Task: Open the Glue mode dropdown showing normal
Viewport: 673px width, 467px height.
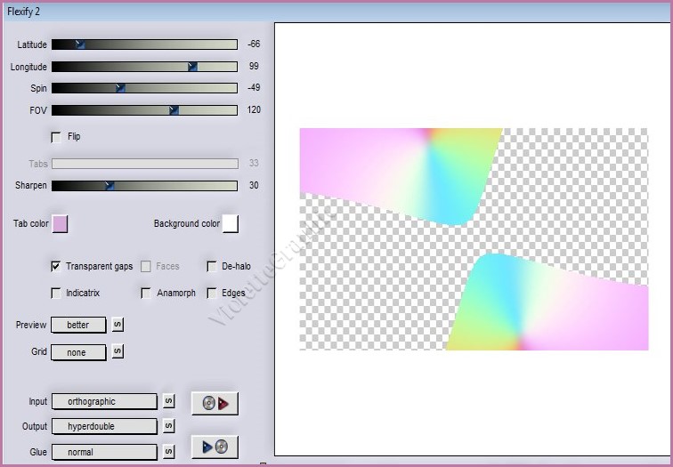Action: 104,452
